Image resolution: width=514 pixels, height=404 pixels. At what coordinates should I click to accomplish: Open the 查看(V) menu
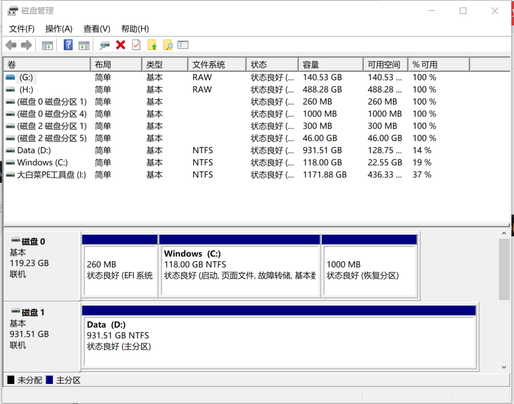[97, 29]
